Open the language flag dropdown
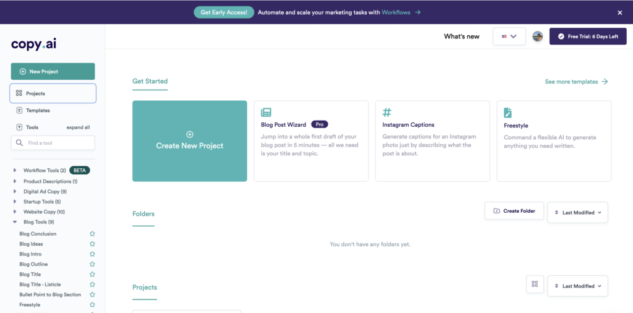Viewport: 633px width, 313px height. [509, 36]
